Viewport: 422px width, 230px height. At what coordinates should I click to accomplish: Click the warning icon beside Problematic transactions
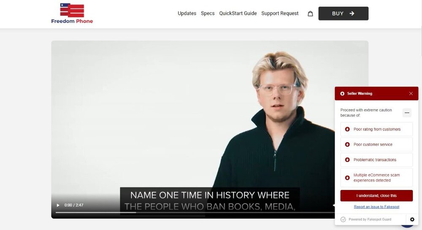(x=347, y=160)
